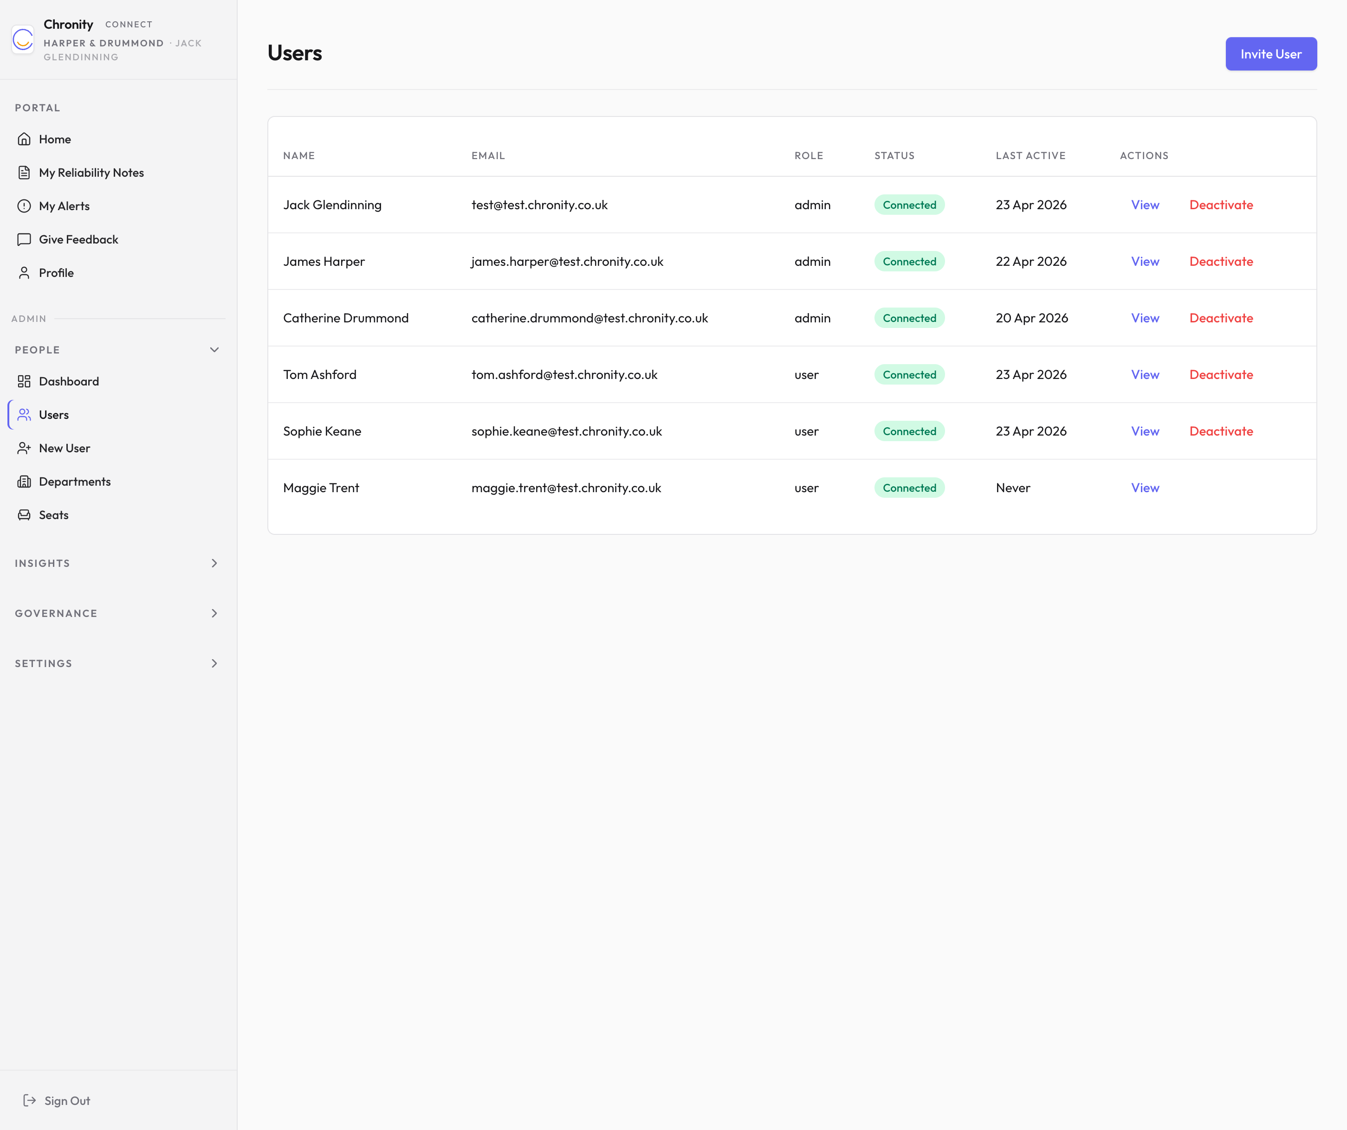Deactivate the user Catherine Drummond
Screen dimensions: 1347x1130
1221,317
